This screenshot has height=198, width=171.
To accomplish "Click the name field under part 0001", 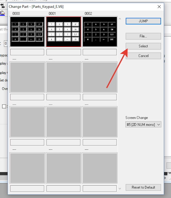I will click(64, 52).
